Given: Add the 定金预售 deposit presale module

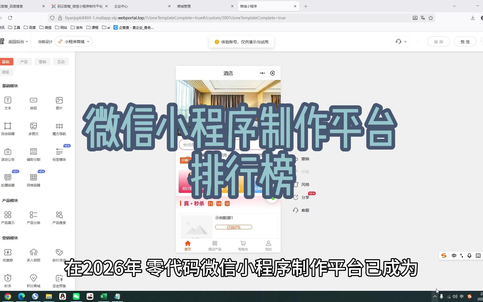Looking at the screenshot, I should [59, 281].
